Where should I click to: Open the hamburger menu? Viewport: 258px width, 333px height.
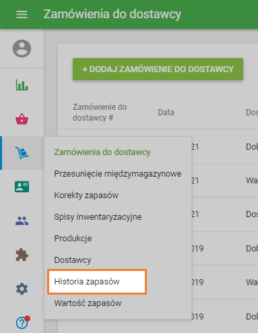22,15
